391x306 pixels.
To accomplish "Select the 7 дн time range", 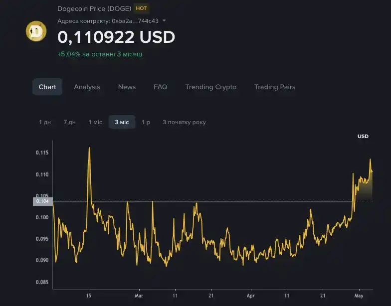I will click(70, 122).
